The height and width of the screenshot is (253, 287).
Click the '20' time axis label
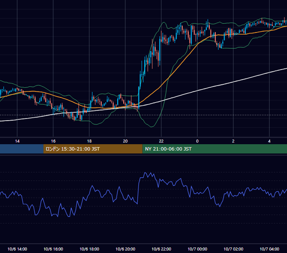point(125,141)
